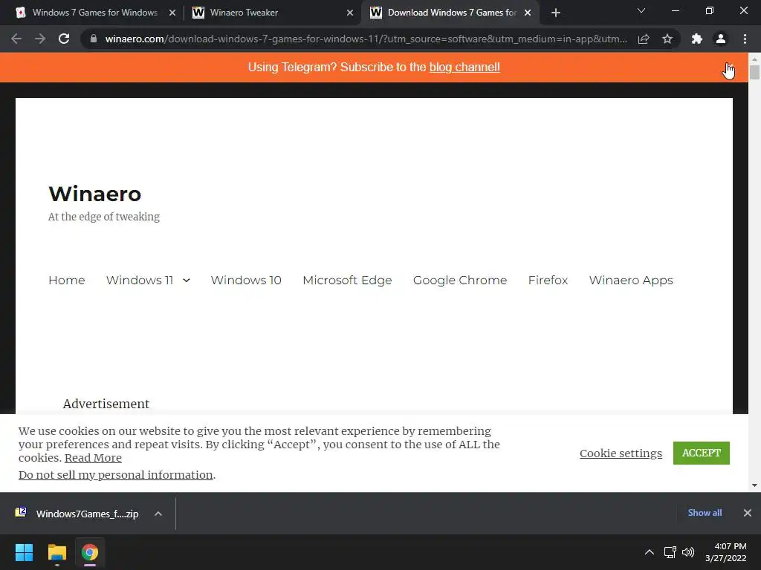Open the Chrome profile avatar menu
The height and width of the screenshot is (570, 761).
point(721,39)
